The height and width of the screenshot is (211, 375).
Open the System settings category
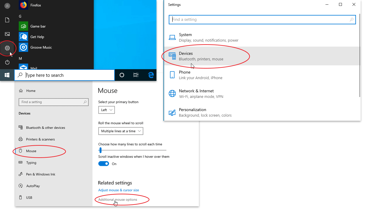coord(185,37)
